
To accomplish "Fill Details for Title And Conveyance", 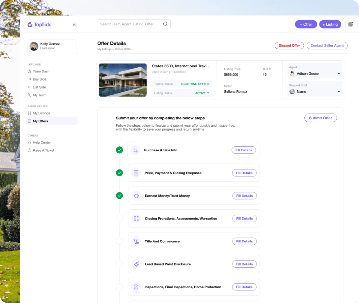I will pos(244,241).
